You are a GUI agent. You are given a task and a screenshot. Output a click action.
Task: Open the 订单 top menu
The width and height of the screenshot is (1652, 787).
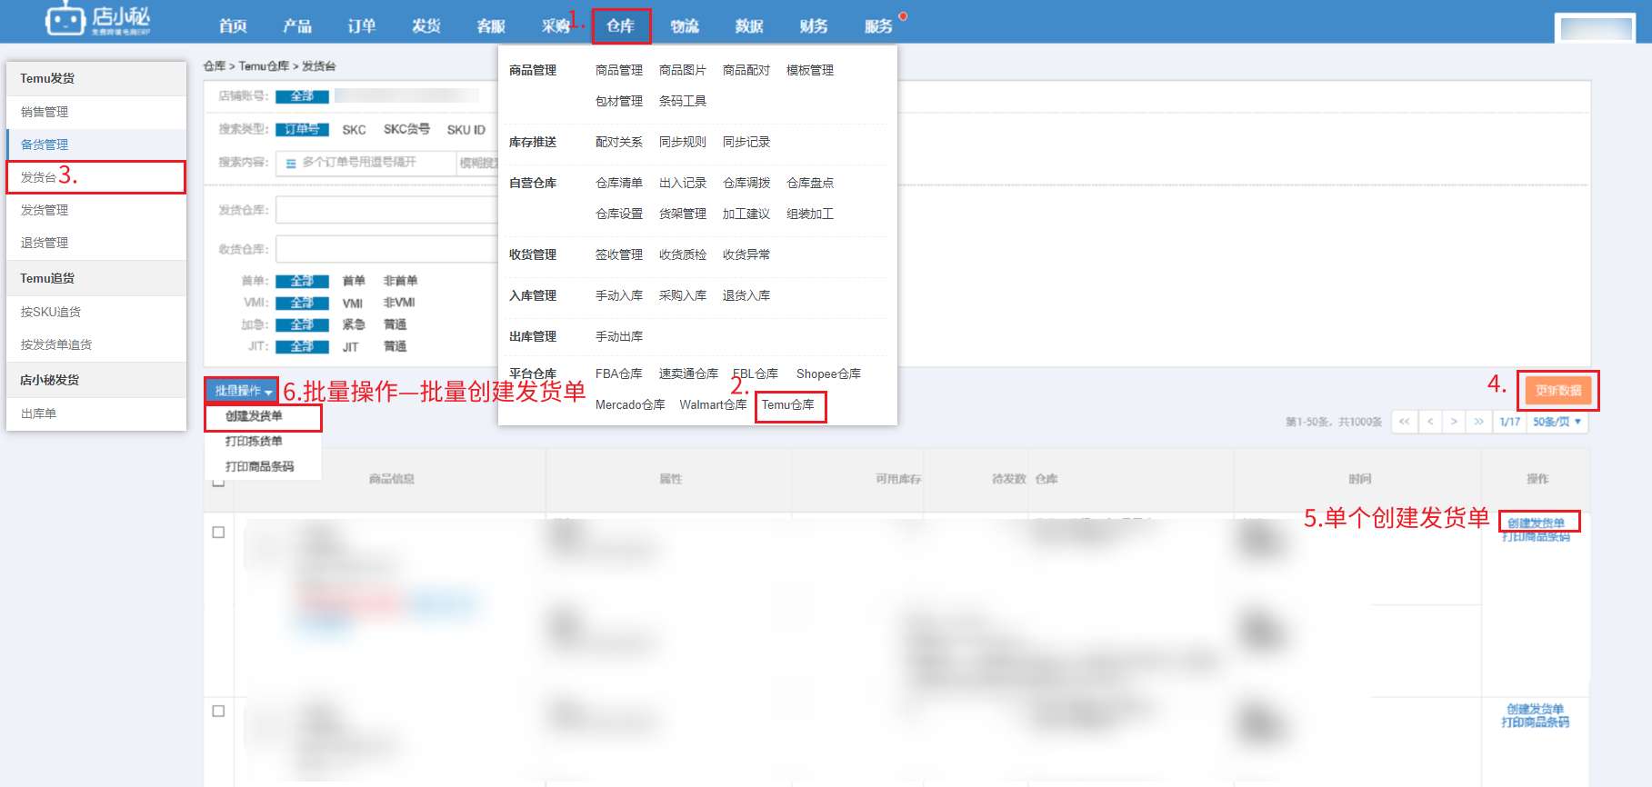coord(362,26)
